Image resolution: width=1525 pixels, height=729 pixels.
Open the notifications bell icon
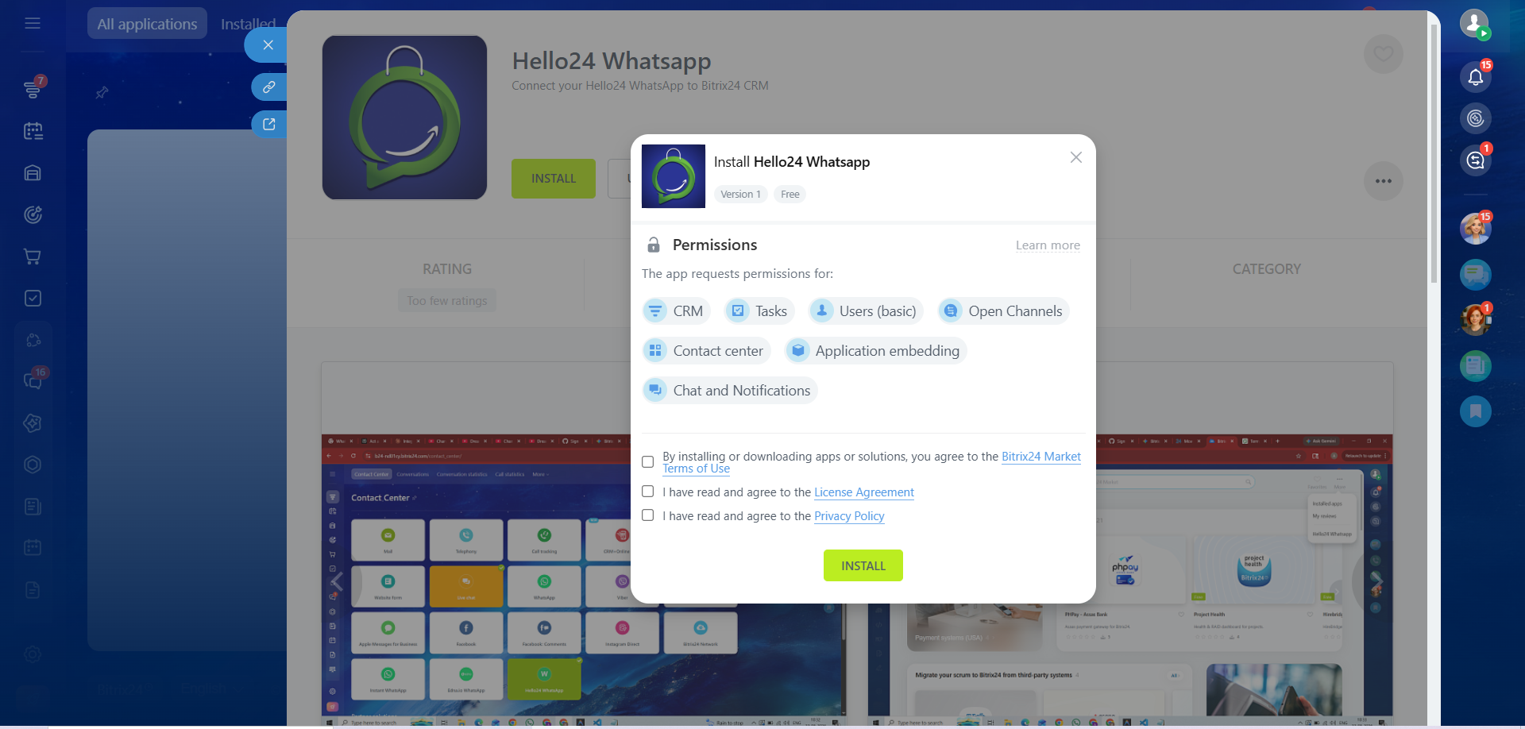click(x=1476, y=77)
